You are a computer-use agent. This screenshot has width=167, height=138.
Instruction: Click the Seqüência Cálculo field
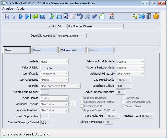[x=124, y=86]
